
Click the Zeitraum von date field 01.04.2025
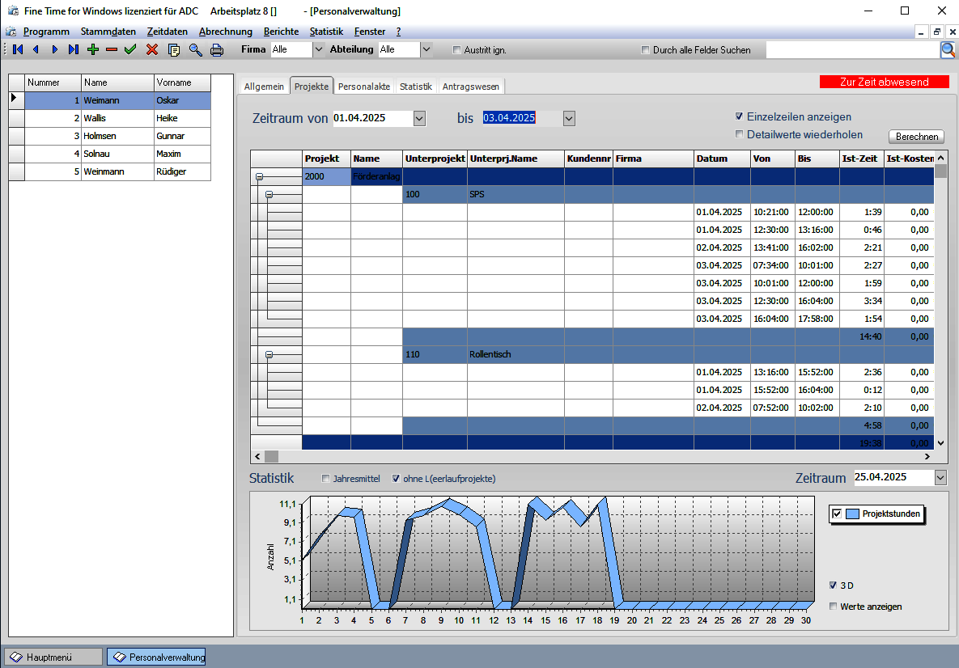372,118
